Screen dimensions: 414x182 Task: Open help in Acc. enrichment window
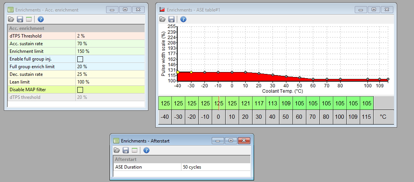(40, 19)
